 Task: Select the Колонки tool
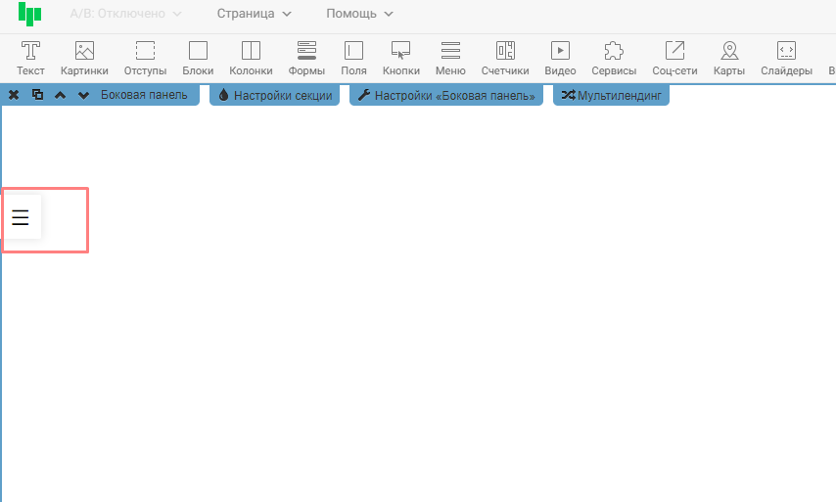[x=251, y=58]
